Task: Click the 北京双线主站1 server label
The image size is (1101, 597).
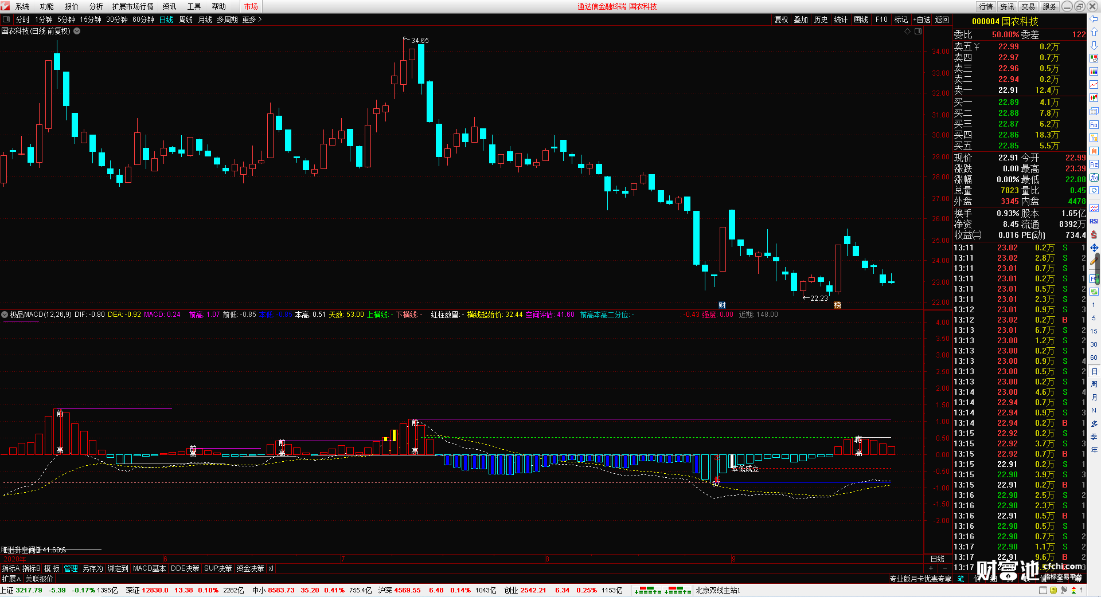Action: (x=718, y=590)
